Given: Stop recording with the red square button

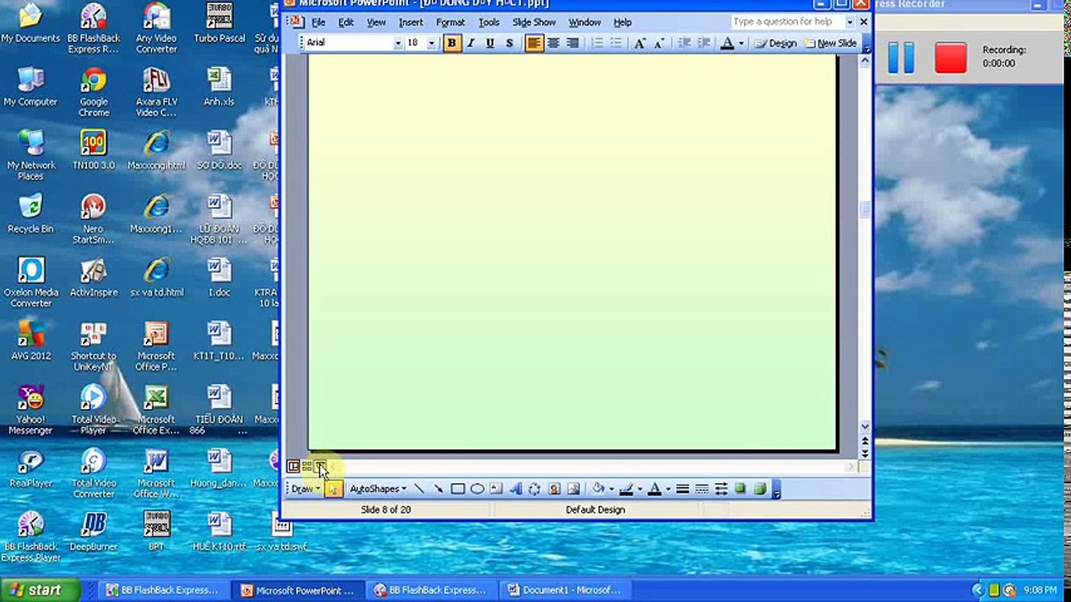Looking at the screenshot, I should click(x=951, y=58).
